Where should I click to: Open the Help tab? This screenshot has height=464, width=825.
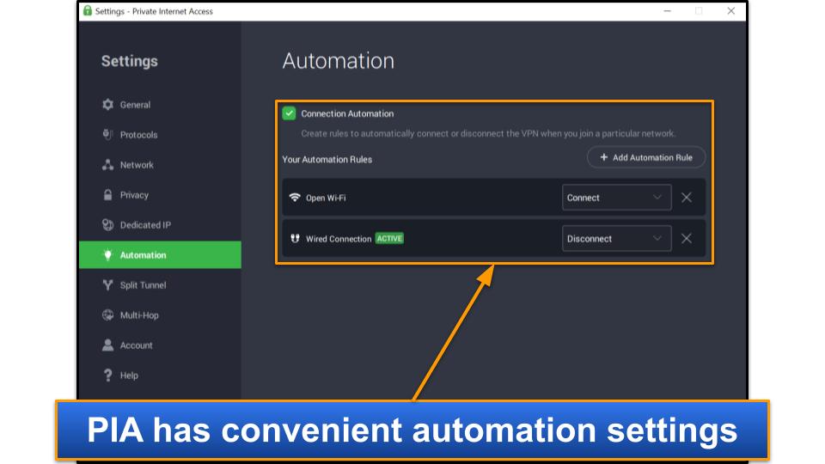[x=160, y=375]
